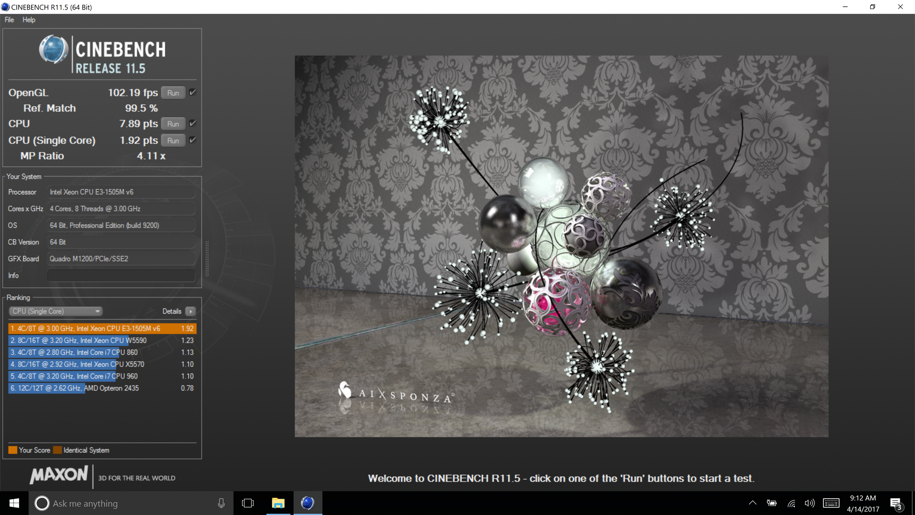Open the Help menu

point(29,20)
